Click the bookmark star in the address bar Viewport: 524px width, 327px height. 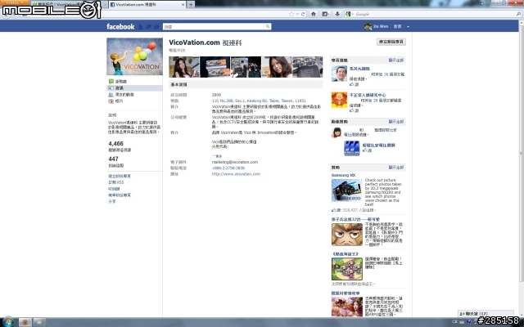pyautogui.click(x=291, y=14)
